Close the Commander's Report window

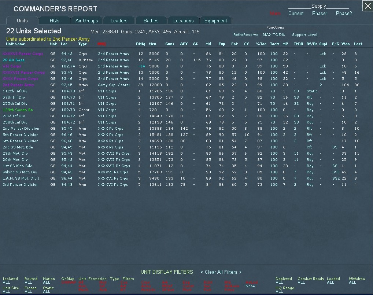pyautogui.click(x=368, y=6)
